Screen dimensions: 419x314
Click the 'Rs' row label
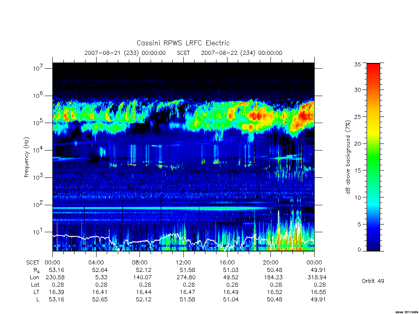[x=36, y=270]
